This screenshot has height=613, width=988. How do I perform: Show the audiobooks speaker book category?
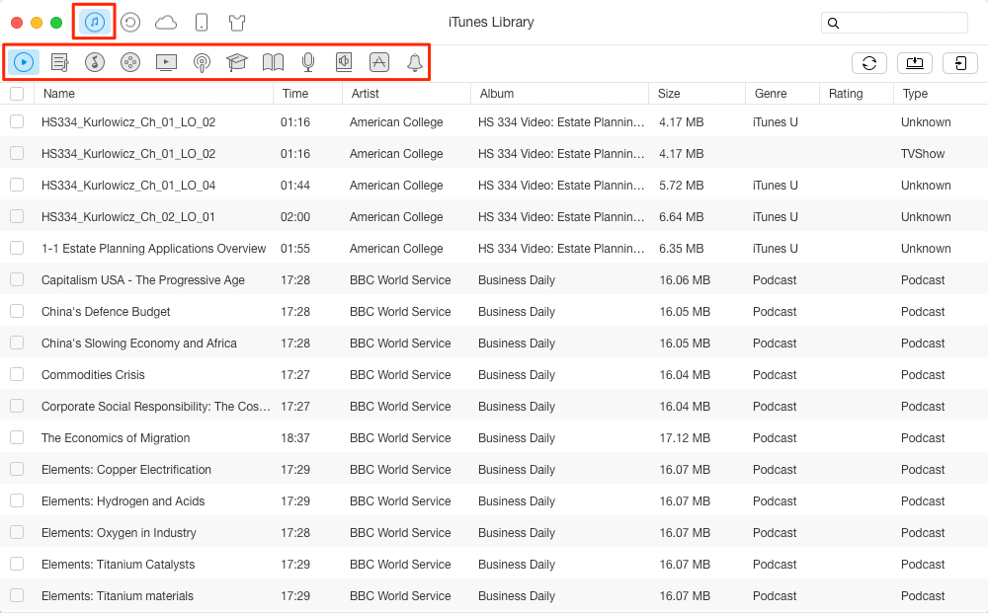[x=344, y=62]
